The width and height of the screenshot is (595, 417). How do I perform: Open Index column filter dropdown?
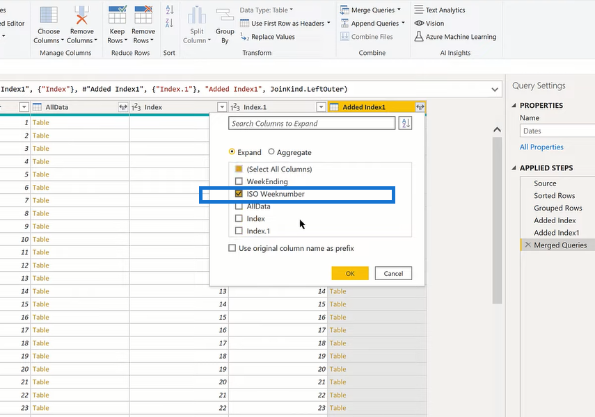tap(223, 107)
